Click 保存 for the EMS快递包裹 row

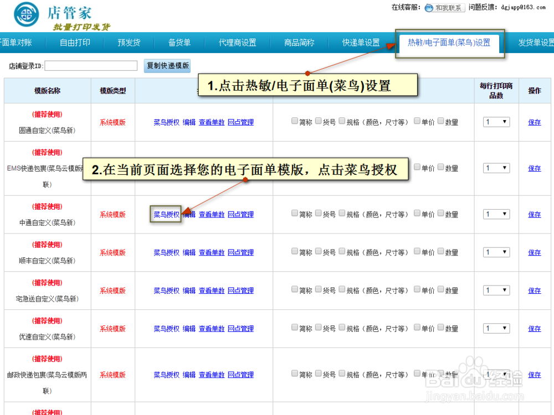click(x=534, y=168)
